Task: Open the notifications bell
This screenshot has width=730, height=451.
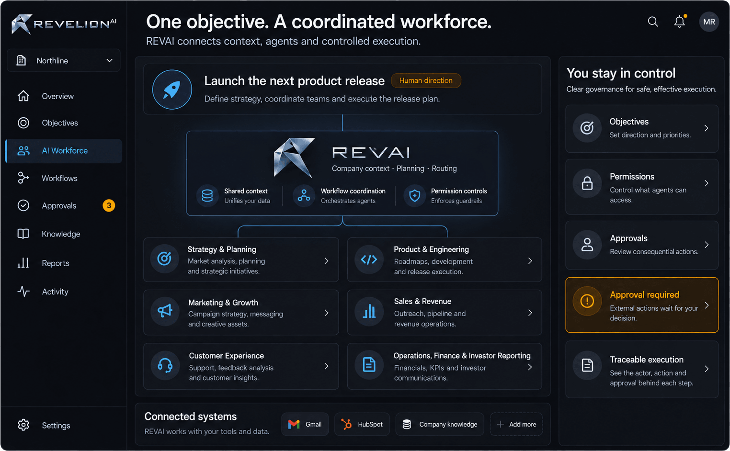Action: pyautogui.click(x=680, y=22)
